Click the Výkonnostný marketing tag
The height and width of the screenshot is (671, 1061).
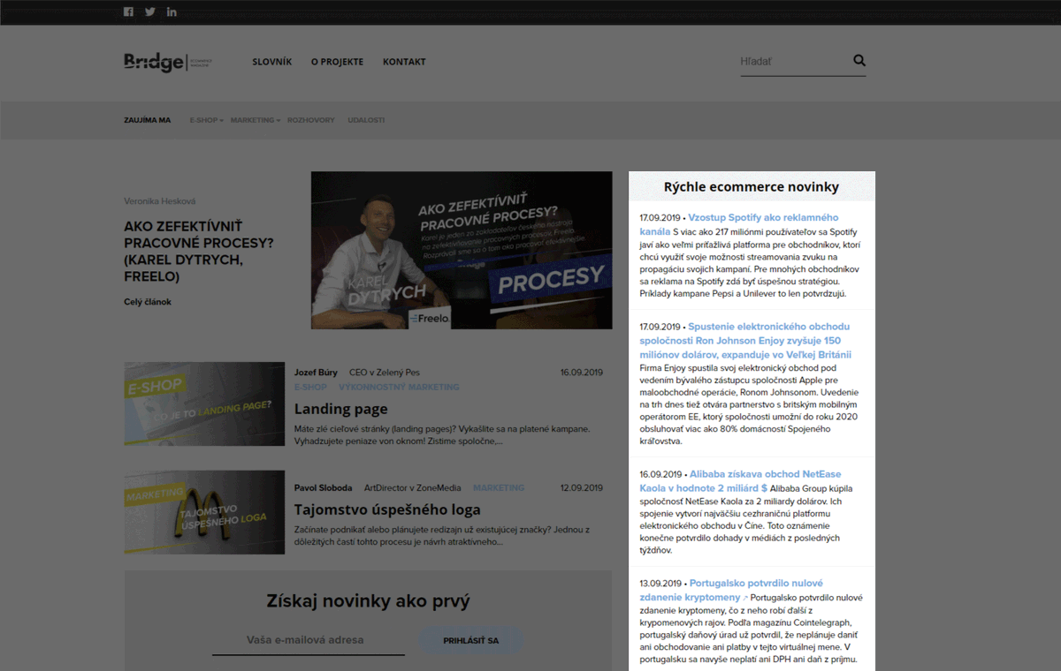tap(399, 387)
